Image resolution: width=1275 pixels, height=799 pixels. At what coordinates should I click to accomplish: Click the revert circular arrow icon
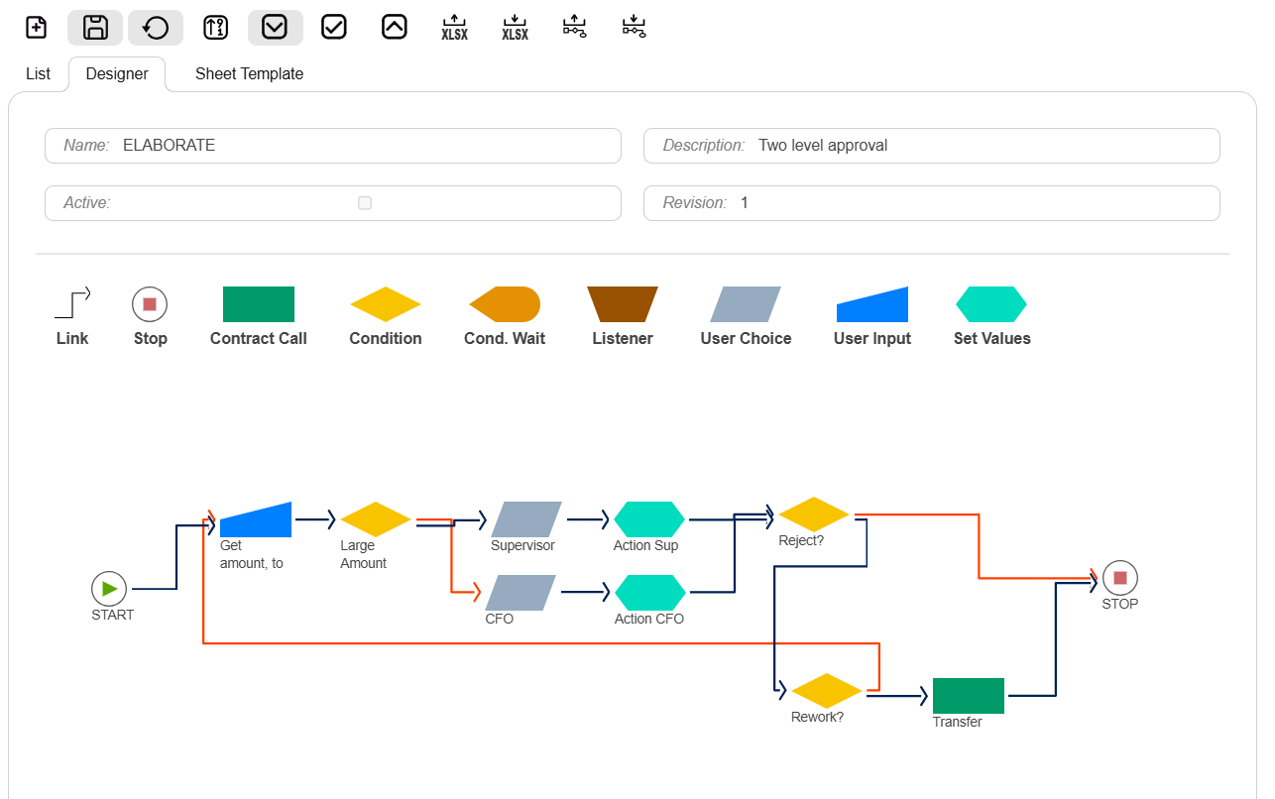click(x=156, y=28)
